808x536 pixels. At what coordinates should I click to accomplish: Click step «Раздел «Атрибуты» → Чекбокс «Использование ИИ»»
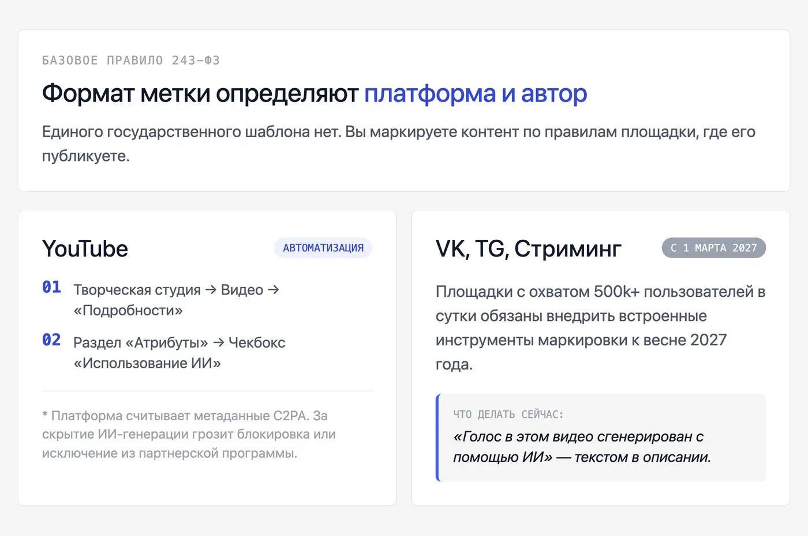(x=179, y=353)
